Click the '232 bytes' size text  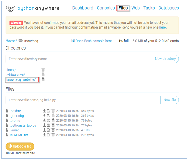pos(88,135)
